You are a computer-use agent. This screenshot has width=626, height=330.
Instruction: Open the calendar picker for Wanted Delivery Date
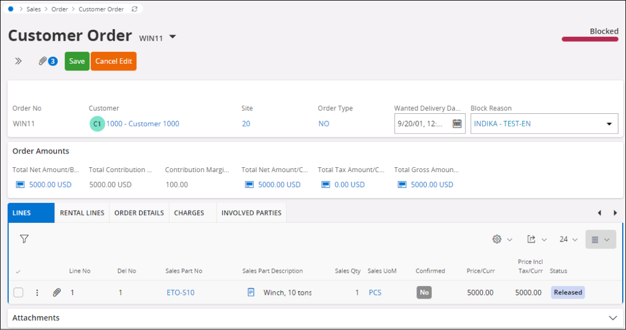(457, 124)
